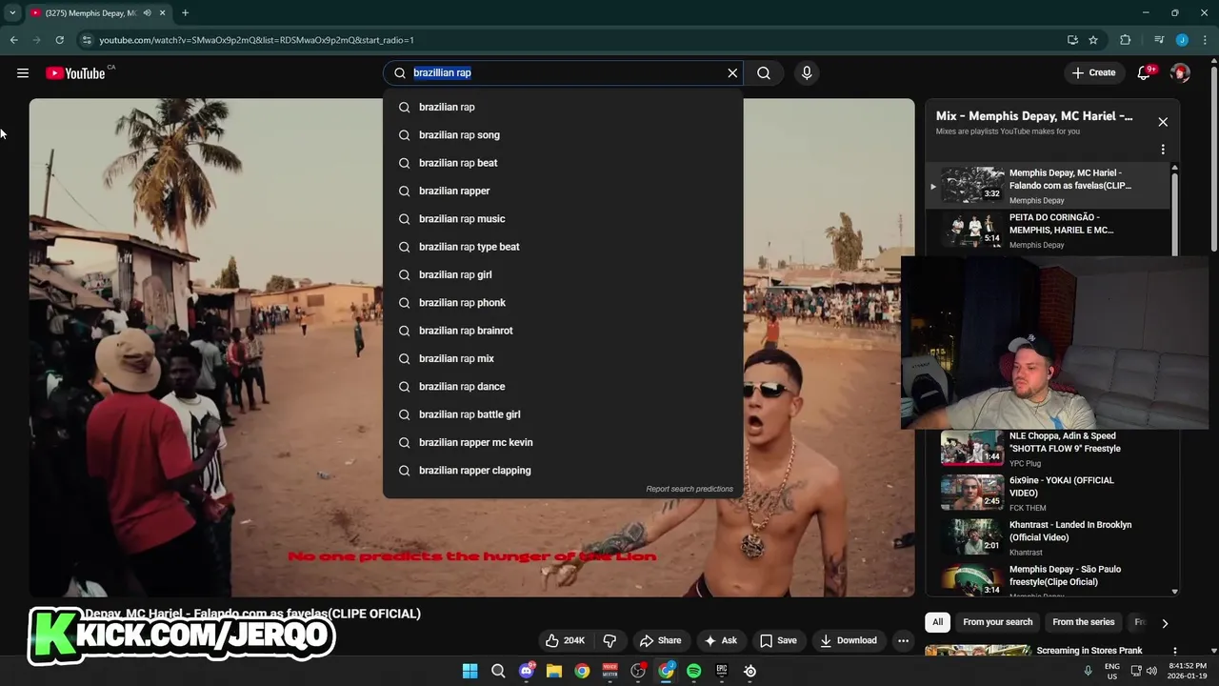The width and height of the screenshot is (1219, 686).
Task: Click the Download button
Action: 849,640
